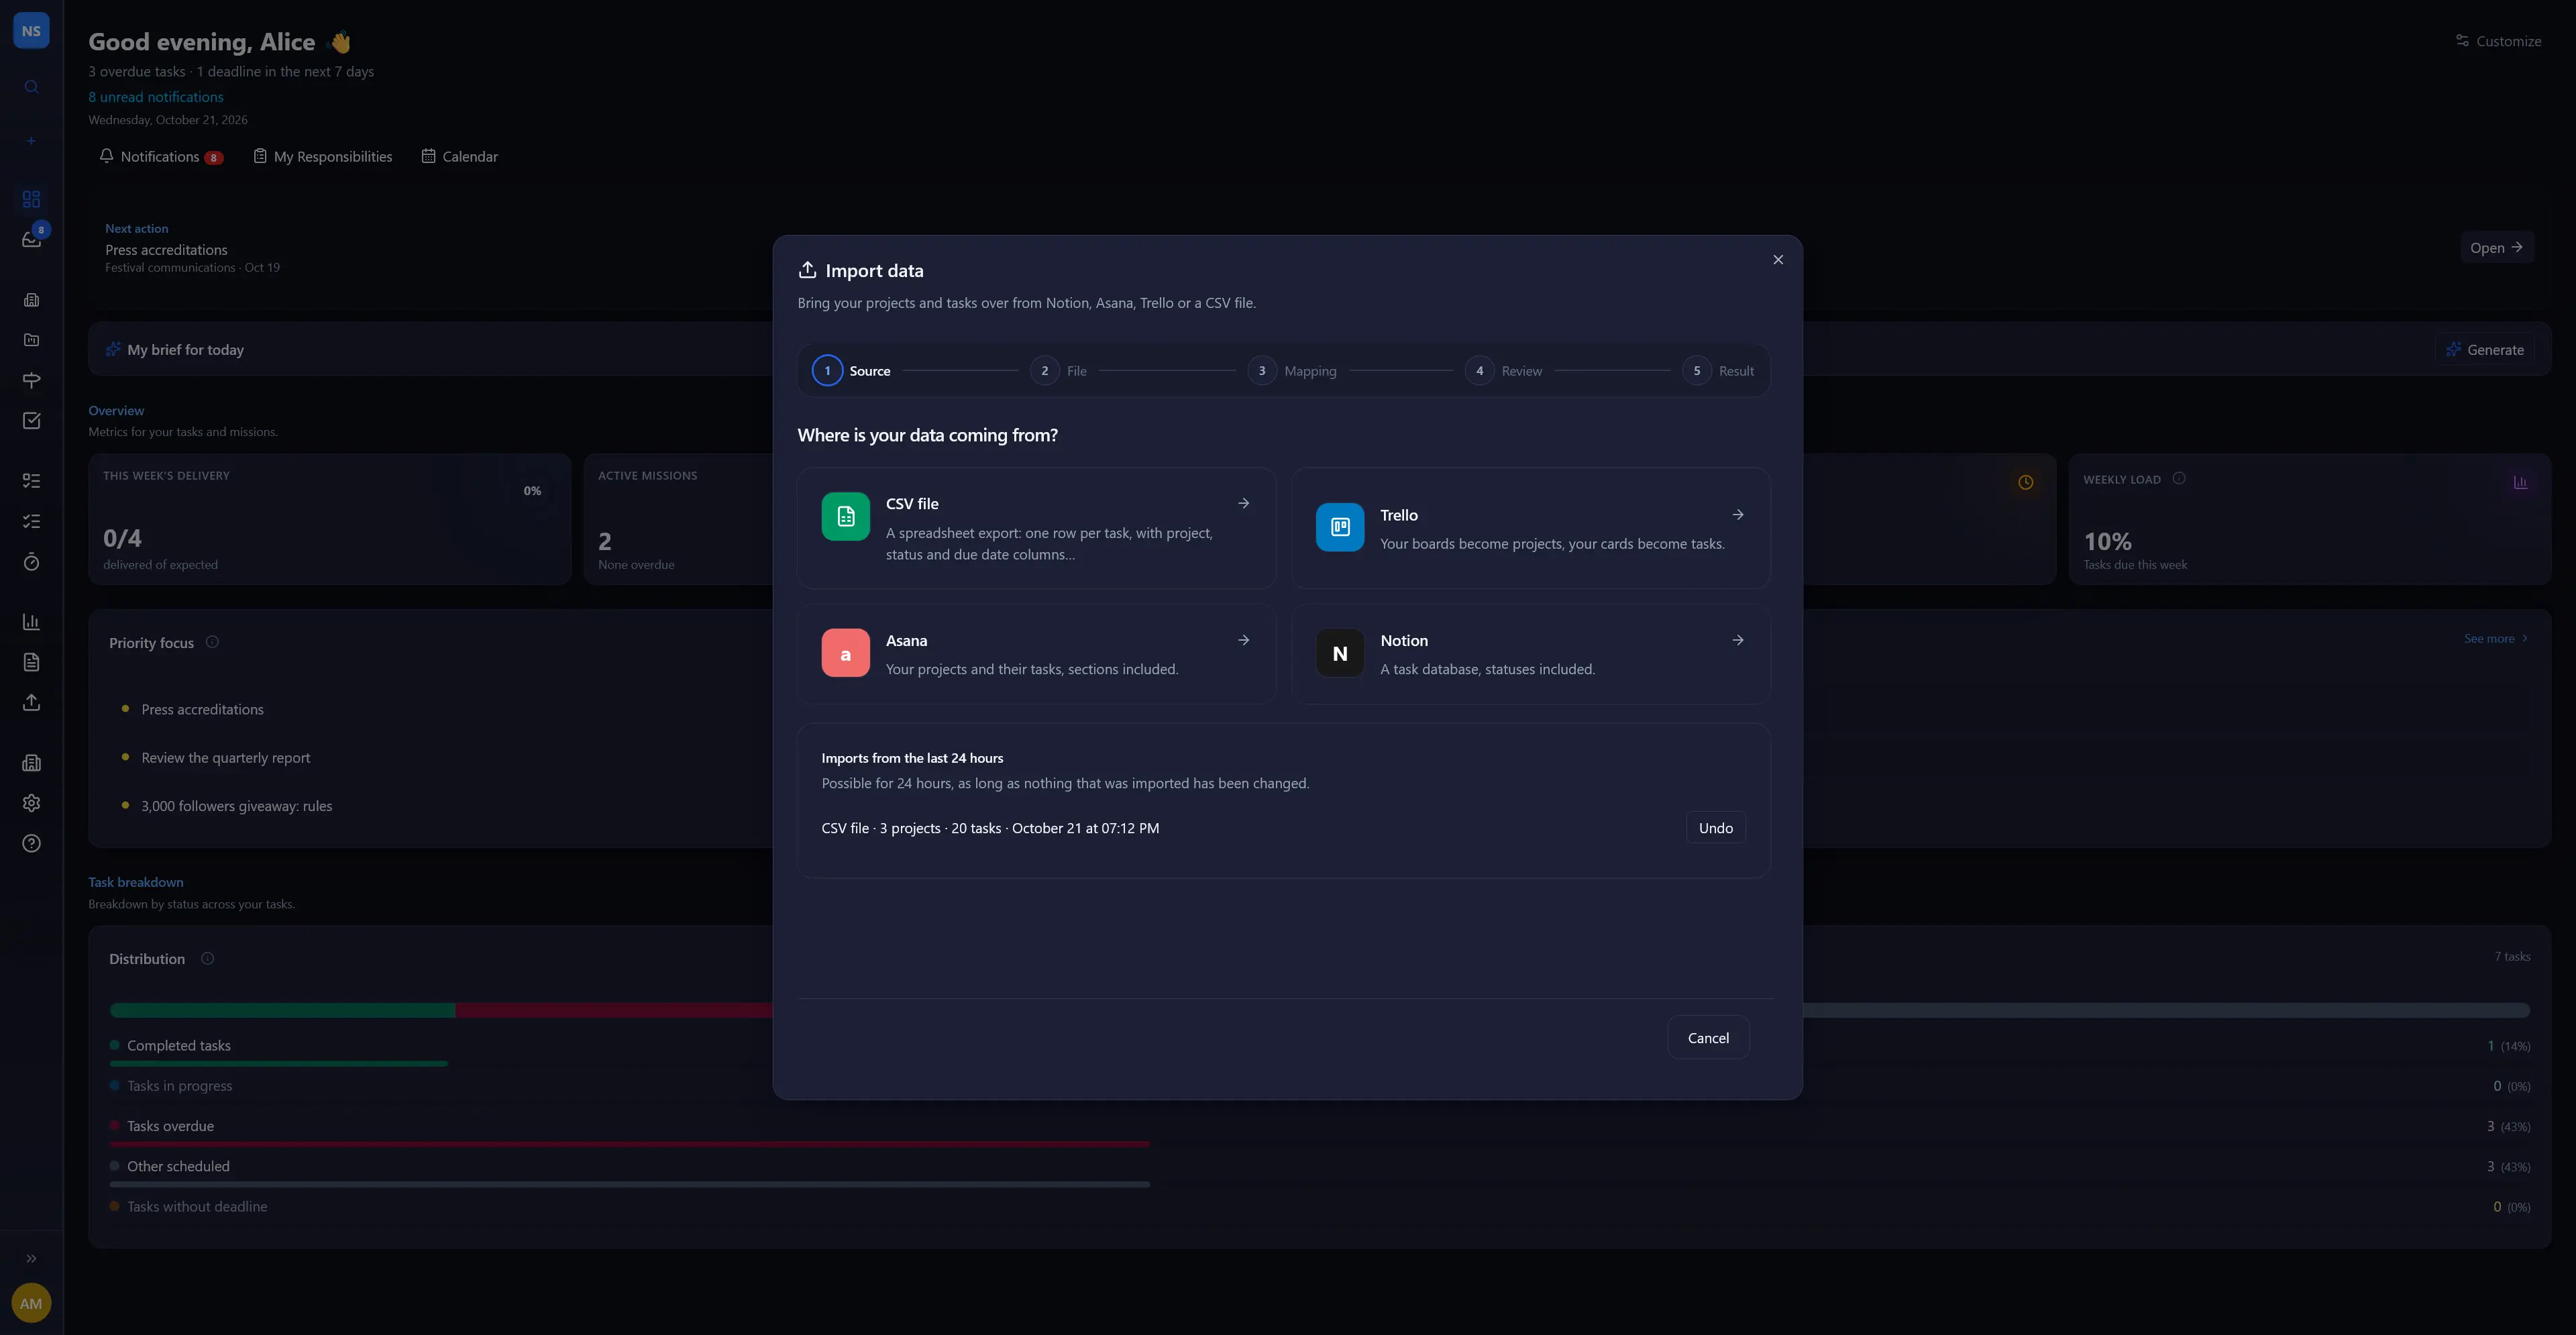Choose Asana via its arrow
The height and width of the screenshot is (1335, 2576).
1243,640
